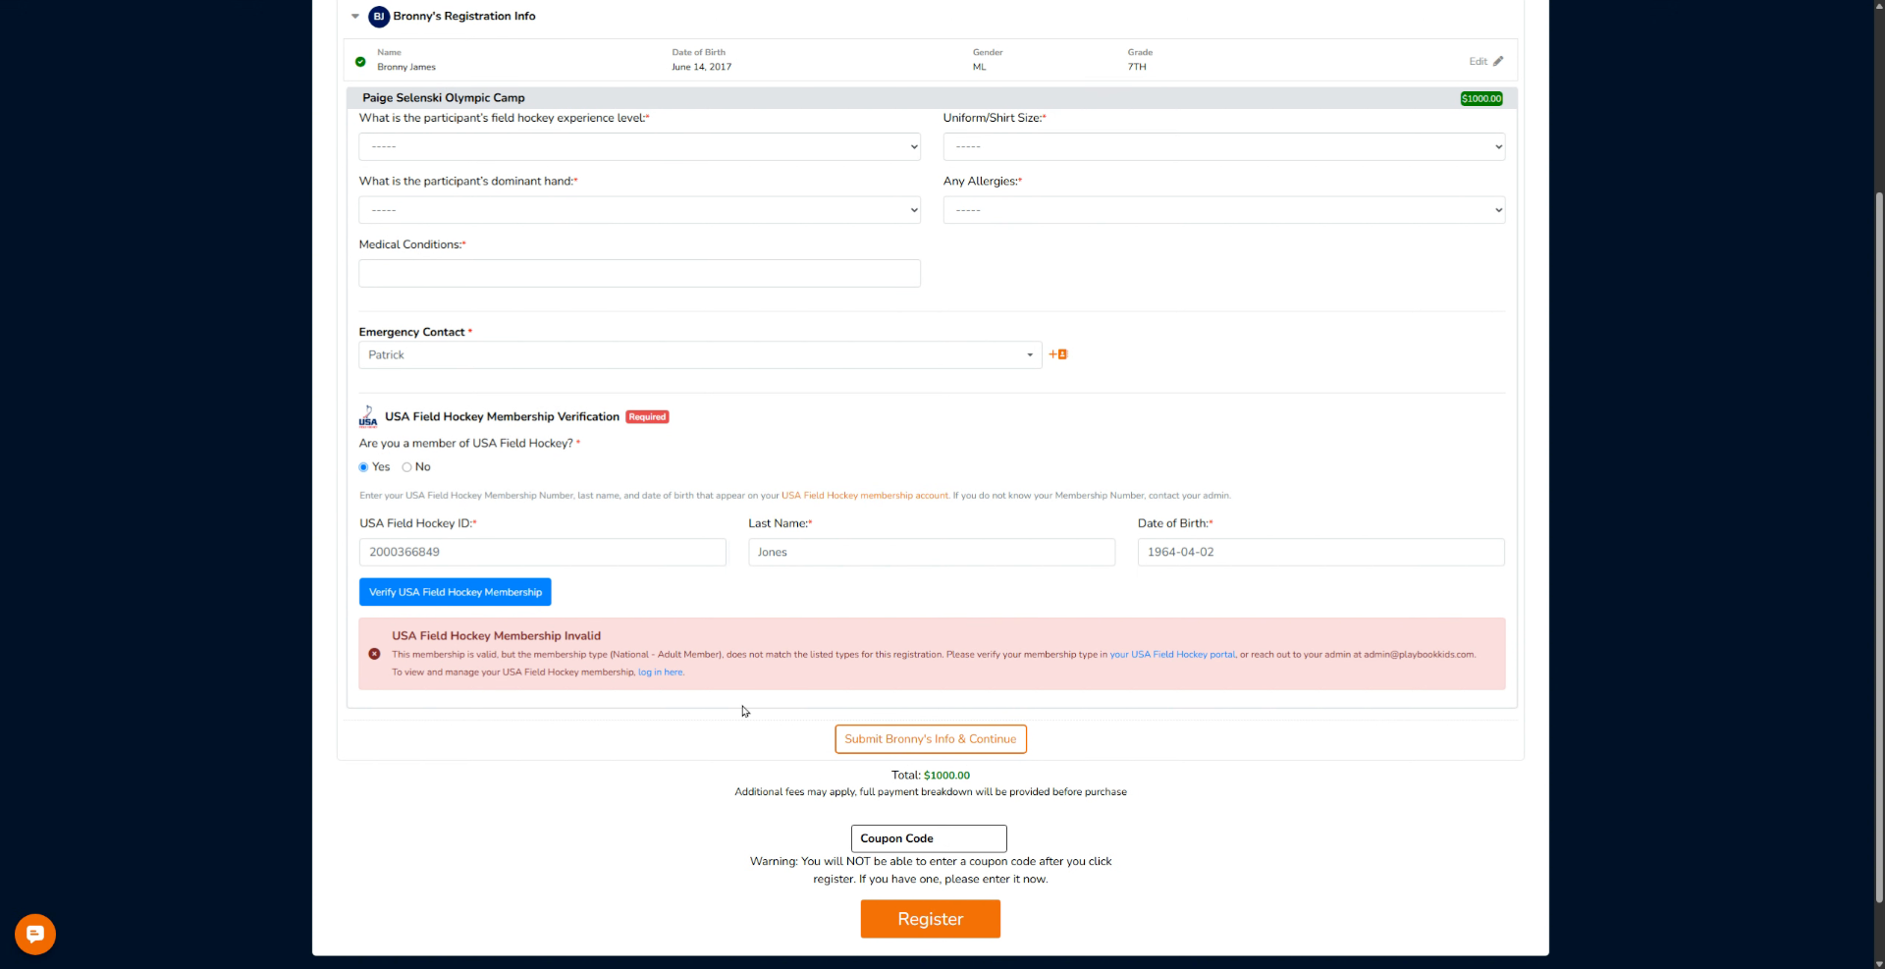Screen dimensions: 1885x969
Task: Select No for USA Field Hockey membership
Action: [406, 467]
